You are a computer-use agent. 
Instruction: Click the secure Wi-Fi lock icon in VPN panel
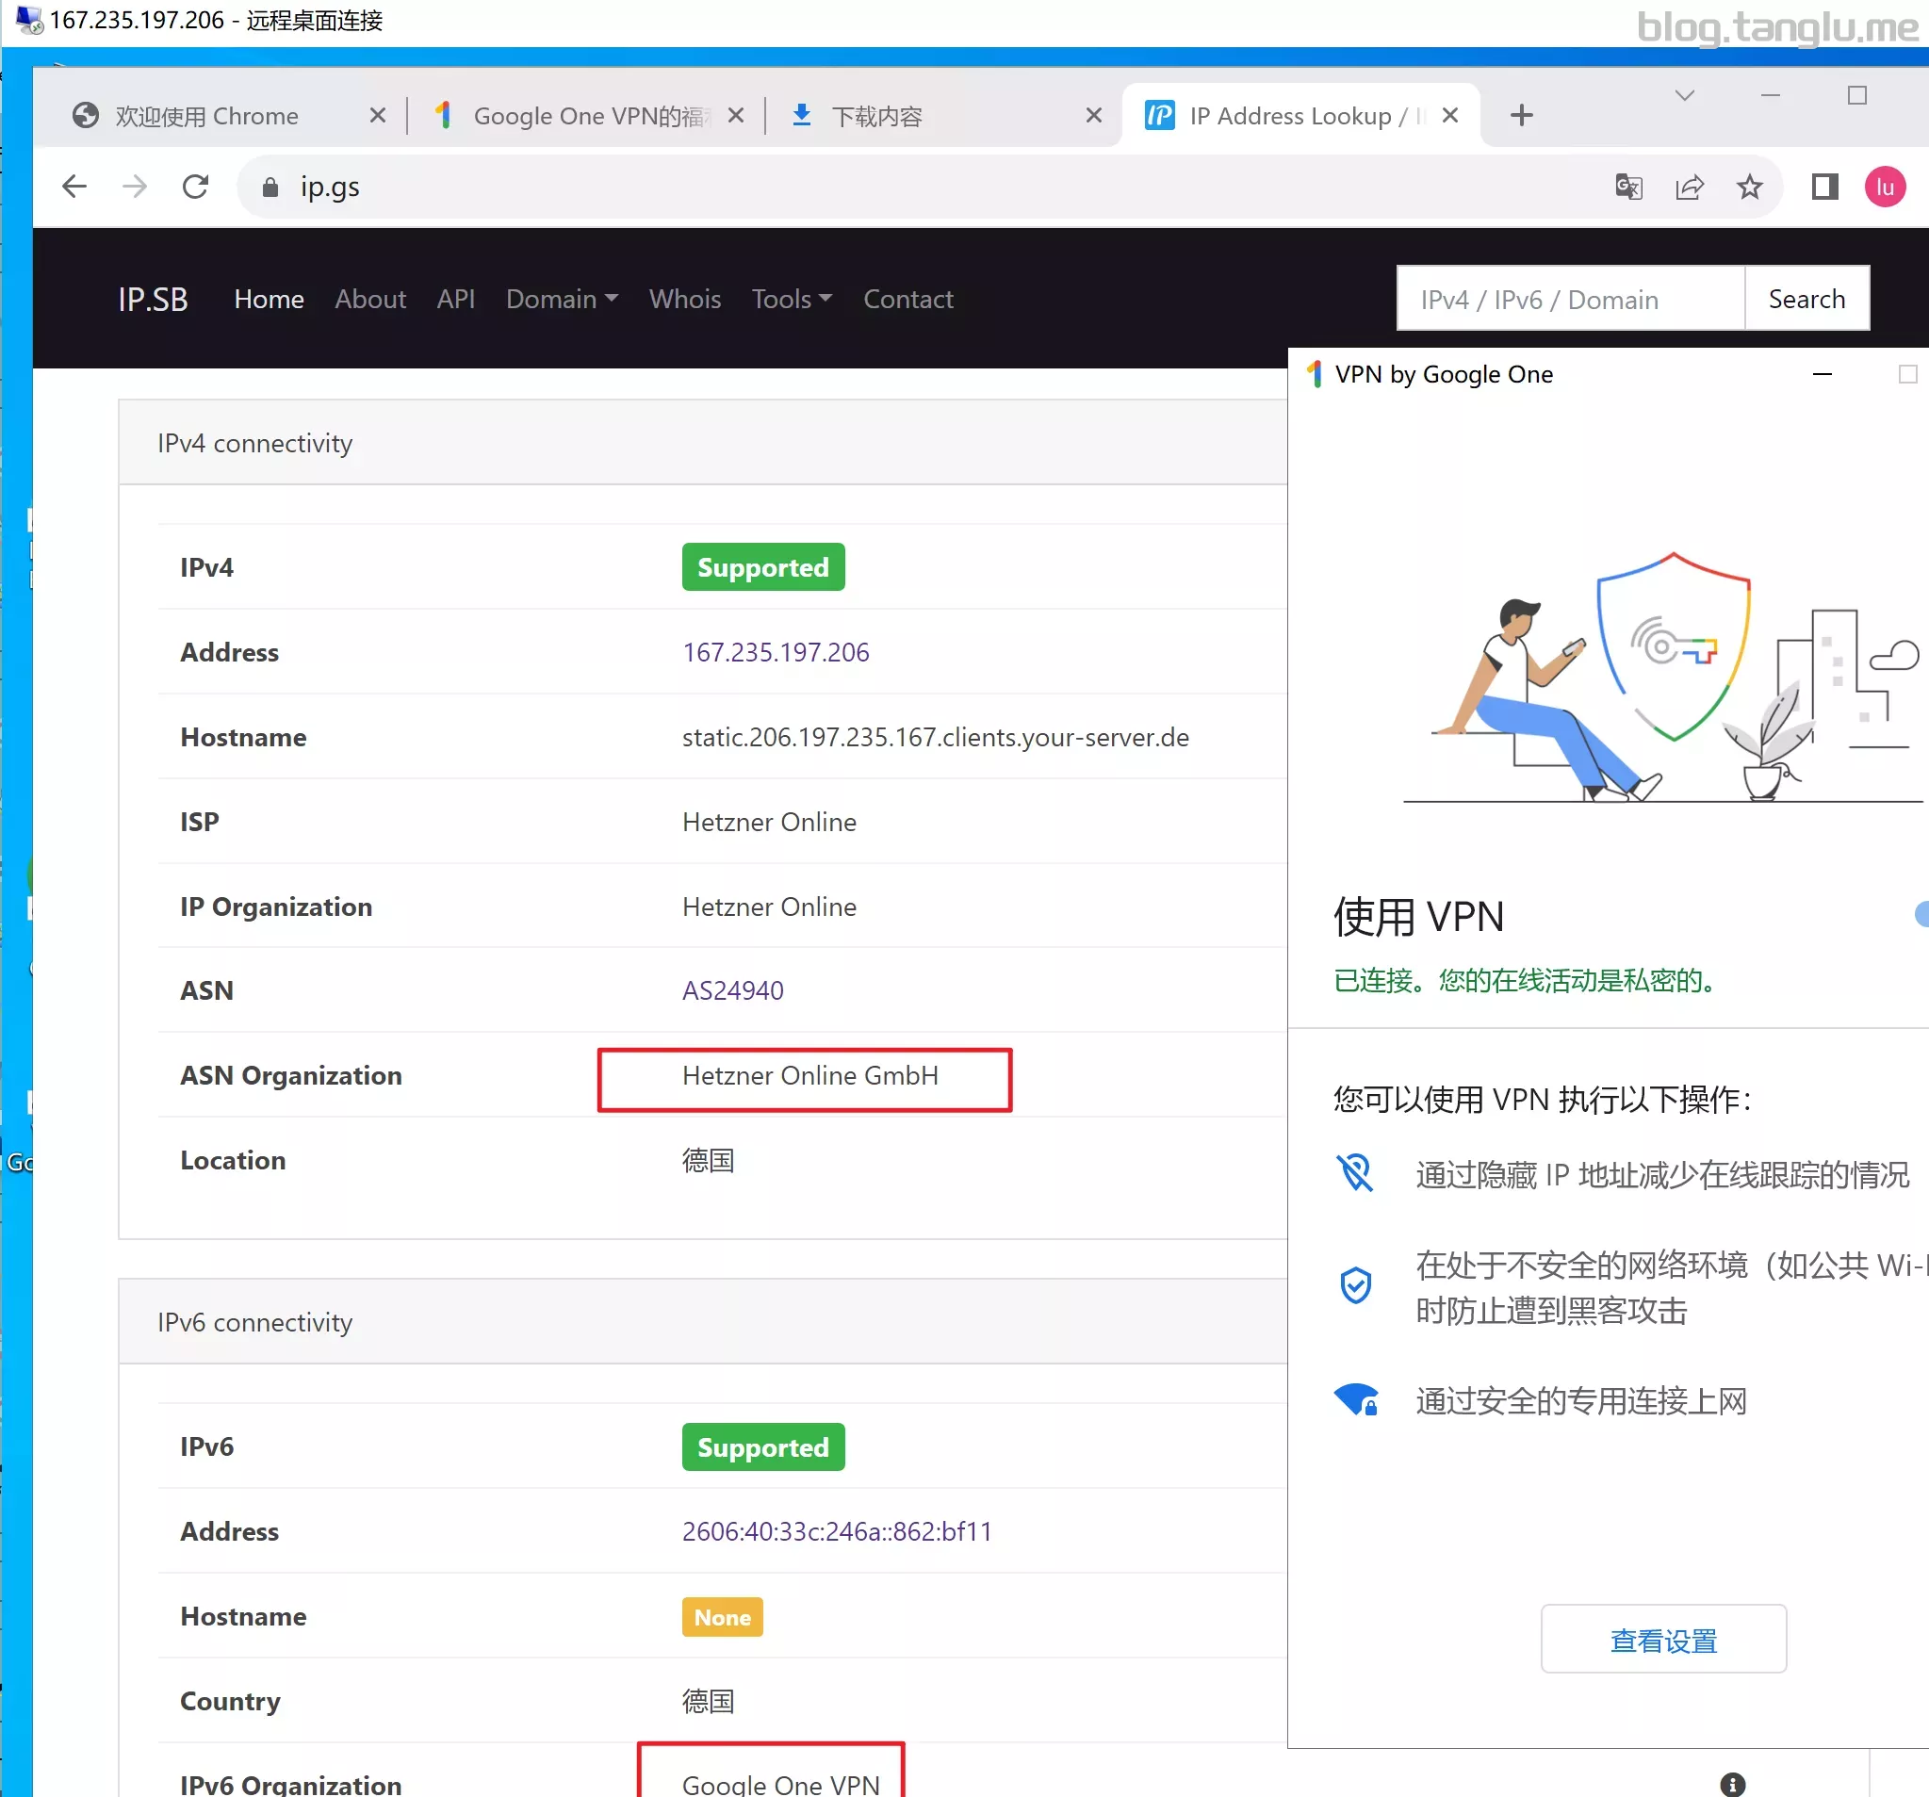(x=1355, y=1399)
